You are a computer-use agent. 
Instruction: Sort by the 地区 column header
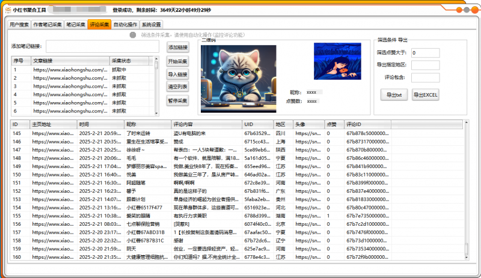point(283,124)
